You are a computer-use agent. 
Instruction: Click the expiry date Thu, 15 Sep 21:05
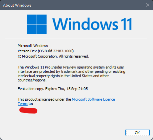pos(73,89)
